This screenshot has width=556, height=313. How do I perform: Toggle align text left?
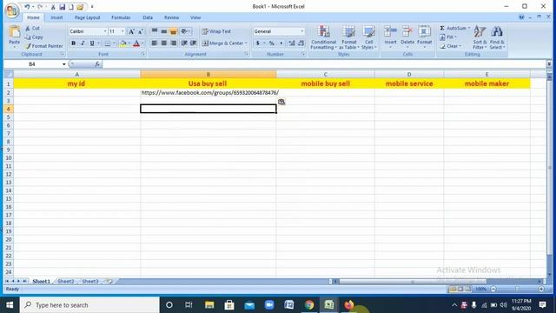(155, 43)
